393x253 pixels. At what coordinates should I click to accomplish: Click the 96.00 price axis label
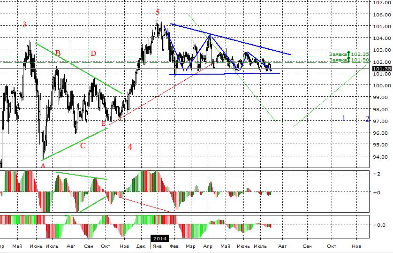click(382, 133)
